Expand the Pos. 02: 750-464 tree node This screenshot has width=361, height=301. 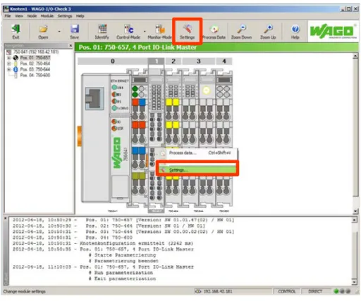9,64
